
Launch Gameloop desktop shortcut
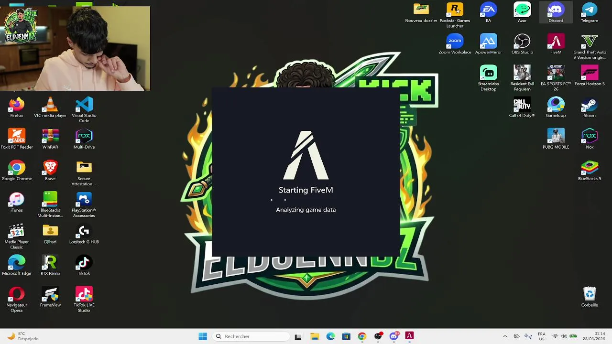(x=556, y=107)
